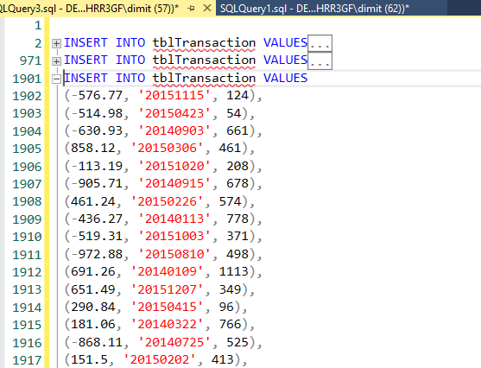The image size is (481, 368).
Task: Click the value 678 on line 1907
Action: pyautogui.click(x=237, y=183)
